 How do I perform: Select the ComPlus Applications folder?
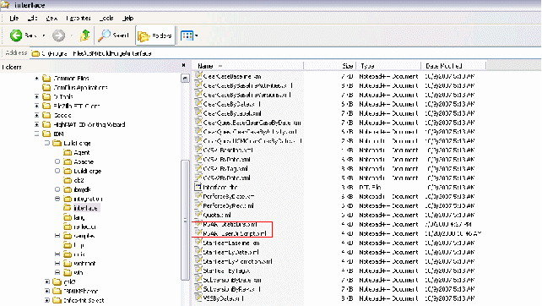coord(75,88)
